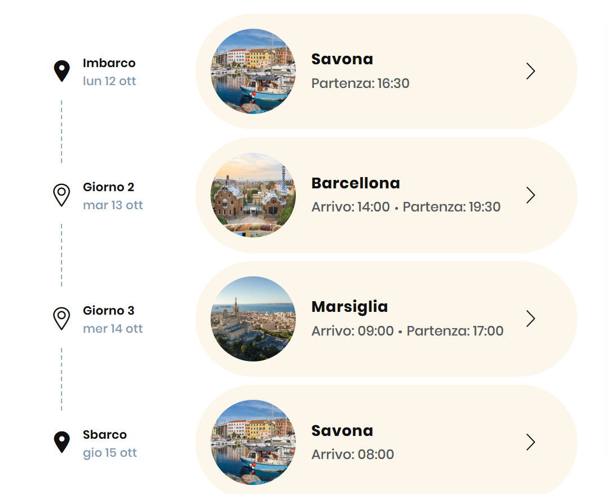608x494 pixels.
Task: Click the Savona harbor photo for embarkation
Action: pyautogui.click(x=253, y=71)
